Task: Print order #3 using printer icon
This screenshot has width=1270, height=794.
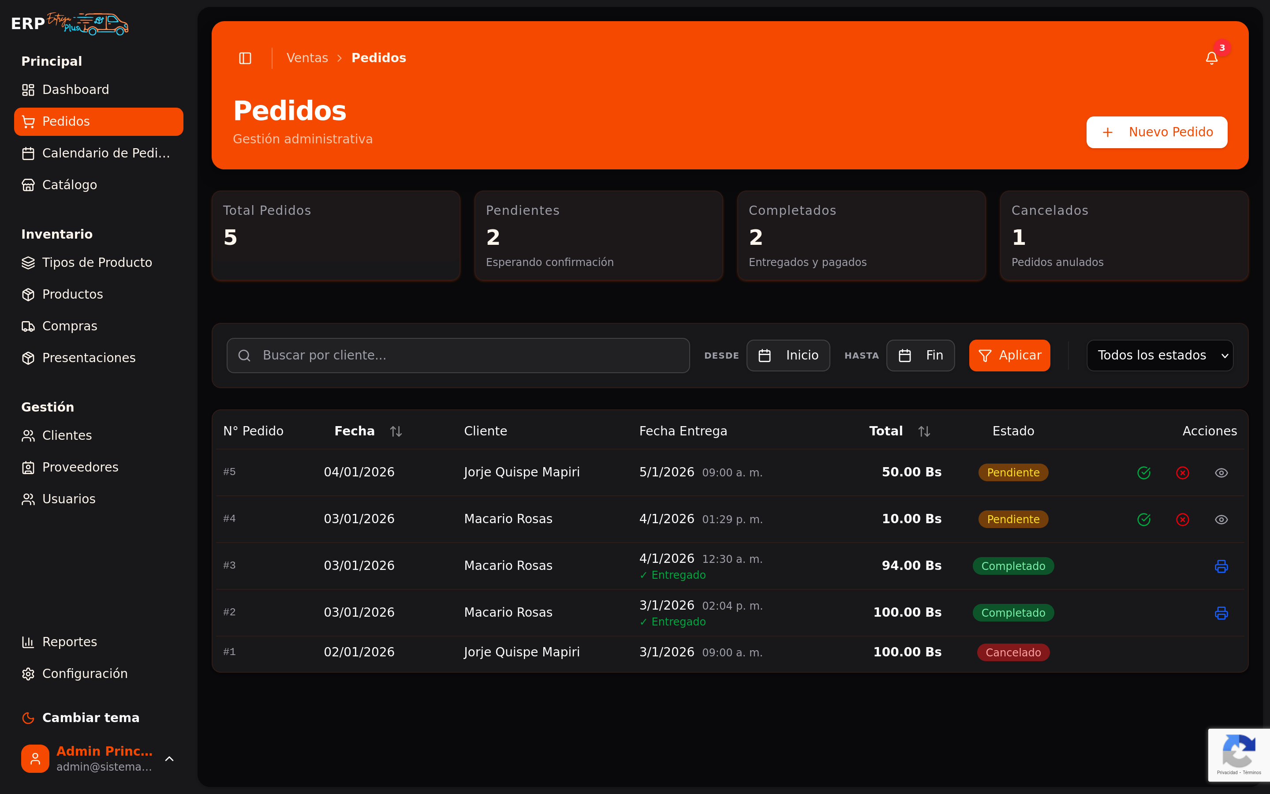Action: coord(1221,566)
